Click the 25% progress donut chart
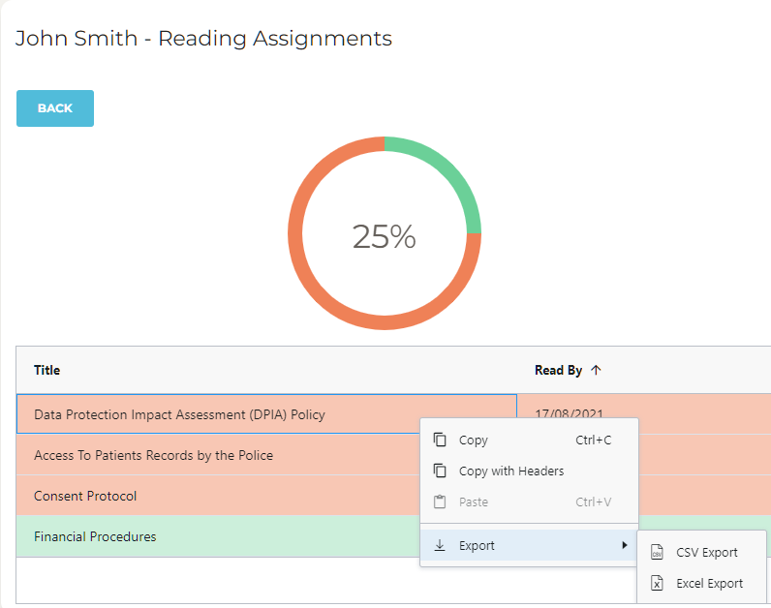 tap(385, 235)
